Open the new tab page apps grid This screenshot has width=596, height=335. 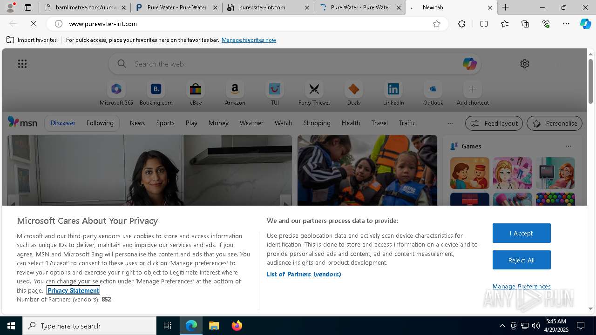click(22, 64)
